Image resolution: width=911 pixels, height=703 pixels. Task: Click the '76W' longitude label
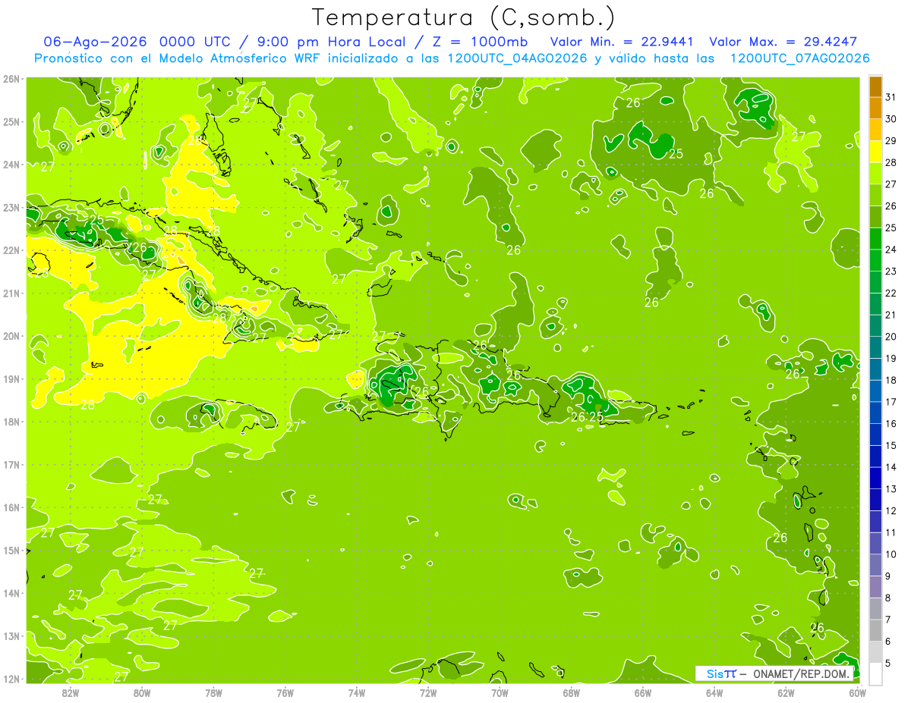tap(285, 692)
